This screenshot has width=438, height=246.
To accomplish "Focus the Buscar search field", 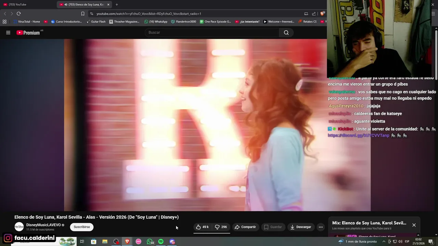I will tap(212, 33).
